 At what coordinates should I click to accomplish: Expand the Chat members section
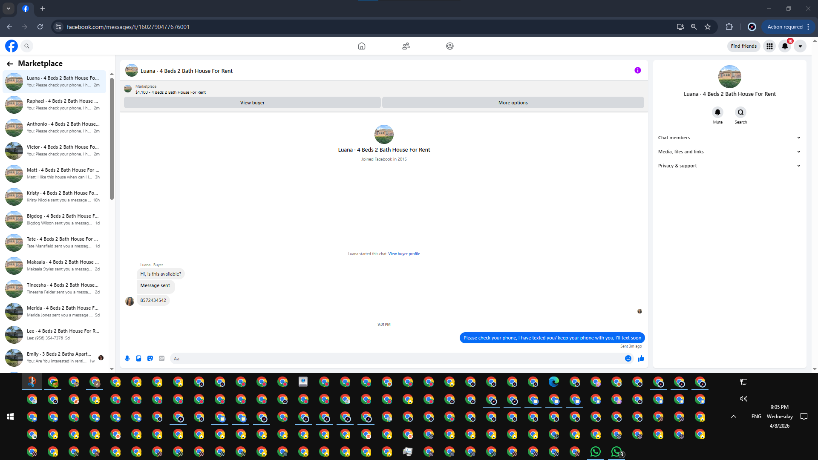[729, 138]
